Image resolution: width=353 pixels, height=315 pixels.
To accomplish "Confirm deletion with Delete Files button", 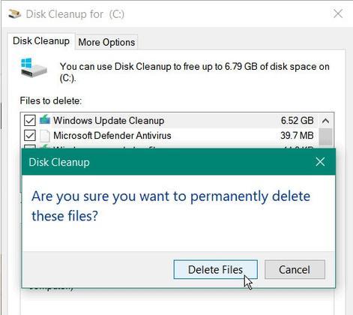I will (x=215, y=269).
